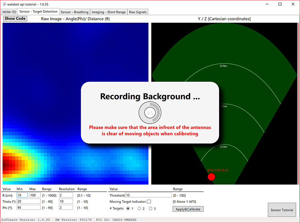
Task: Click the R resolution field
Action: pyautogui.click(x=66, y=195)
